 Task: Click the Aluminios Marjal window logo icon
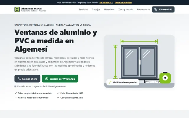tap(17, 9)
